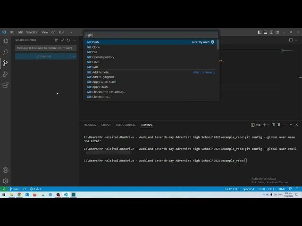Viewport: 302px width, 226px height.
Task: Open the Run menu
Action: (61, 32)
